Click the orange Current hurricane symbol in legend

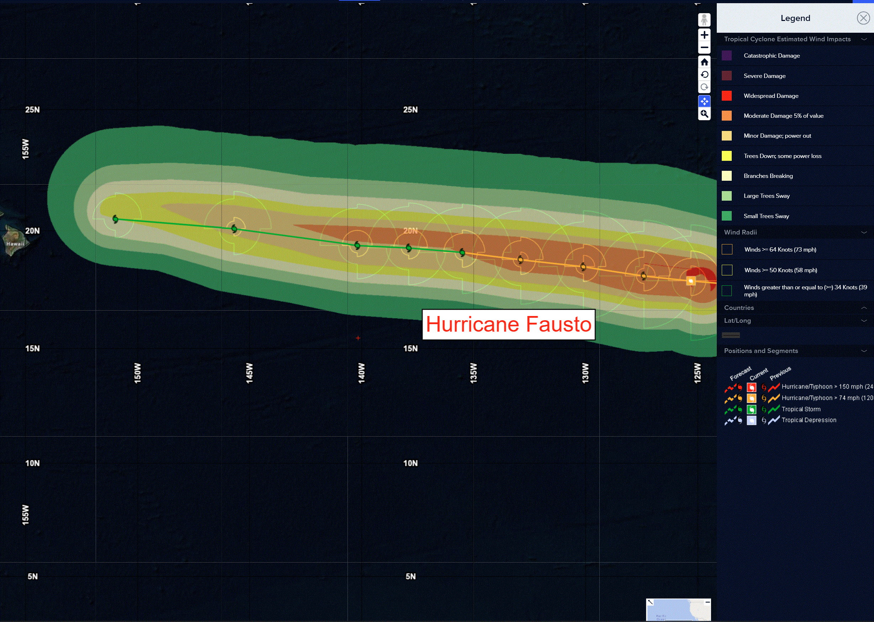[752, 398]
